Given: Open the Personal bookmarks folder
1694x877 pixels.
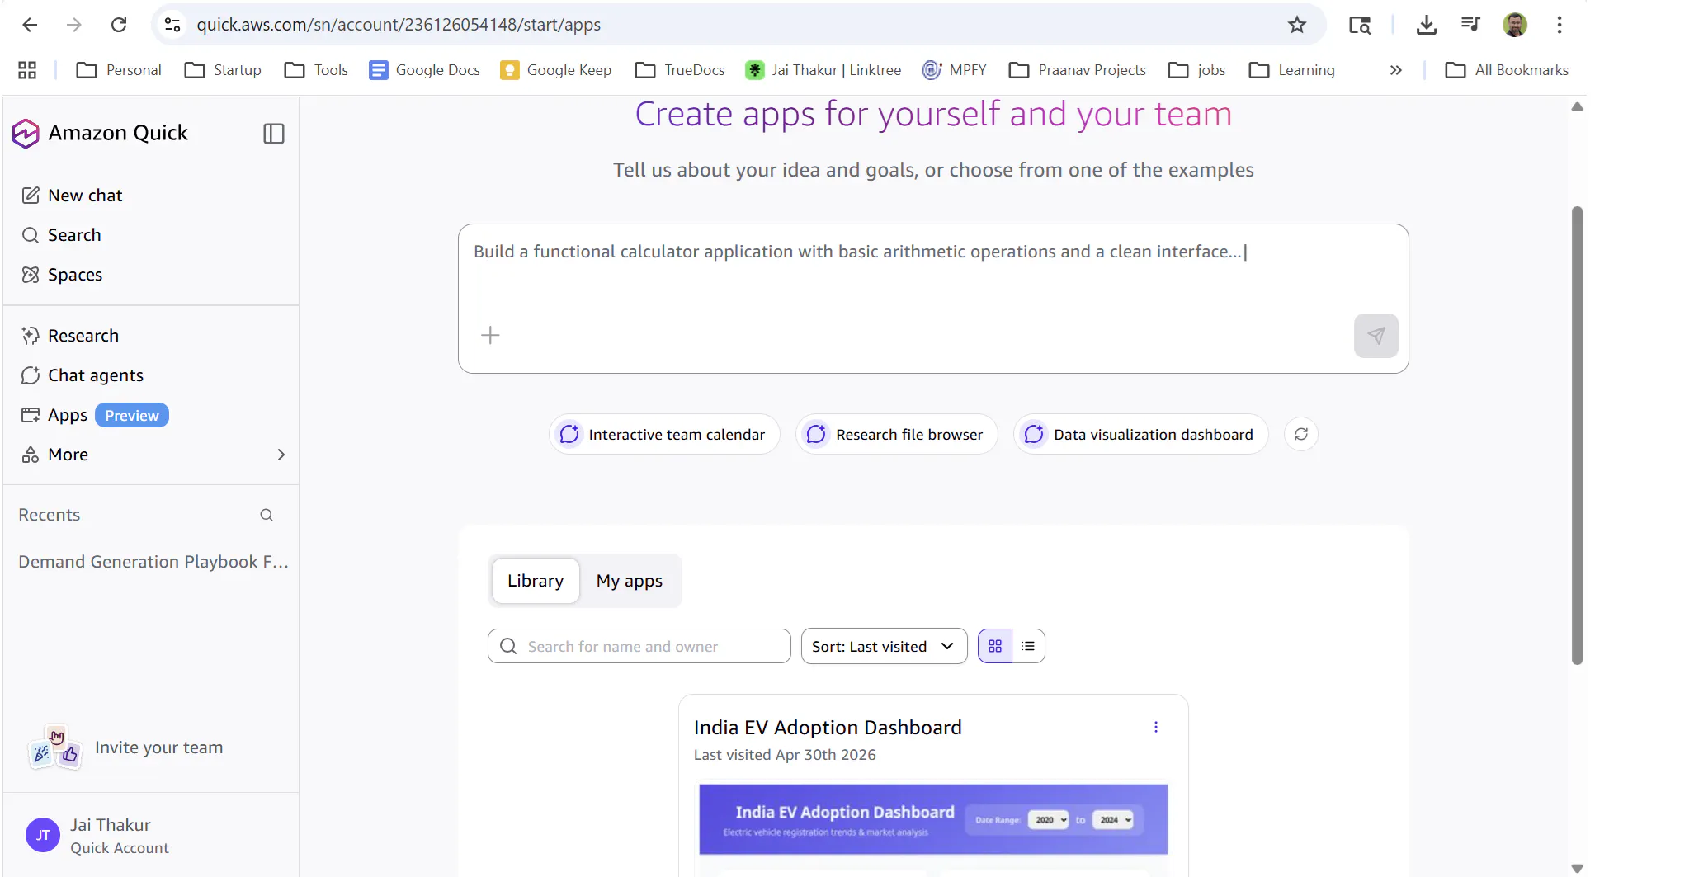Looking at the screenshot, I should [x=119, y=70].
